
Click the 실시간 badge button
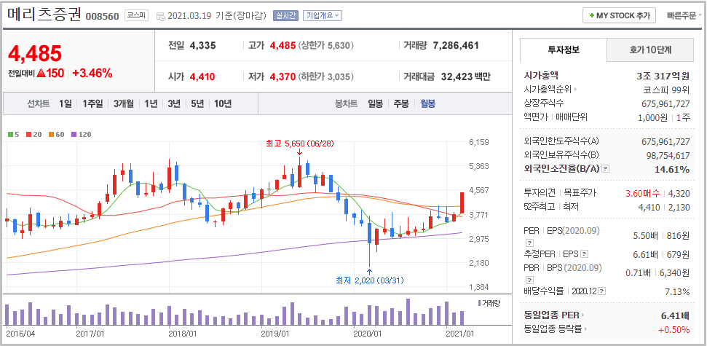(285, 15)
